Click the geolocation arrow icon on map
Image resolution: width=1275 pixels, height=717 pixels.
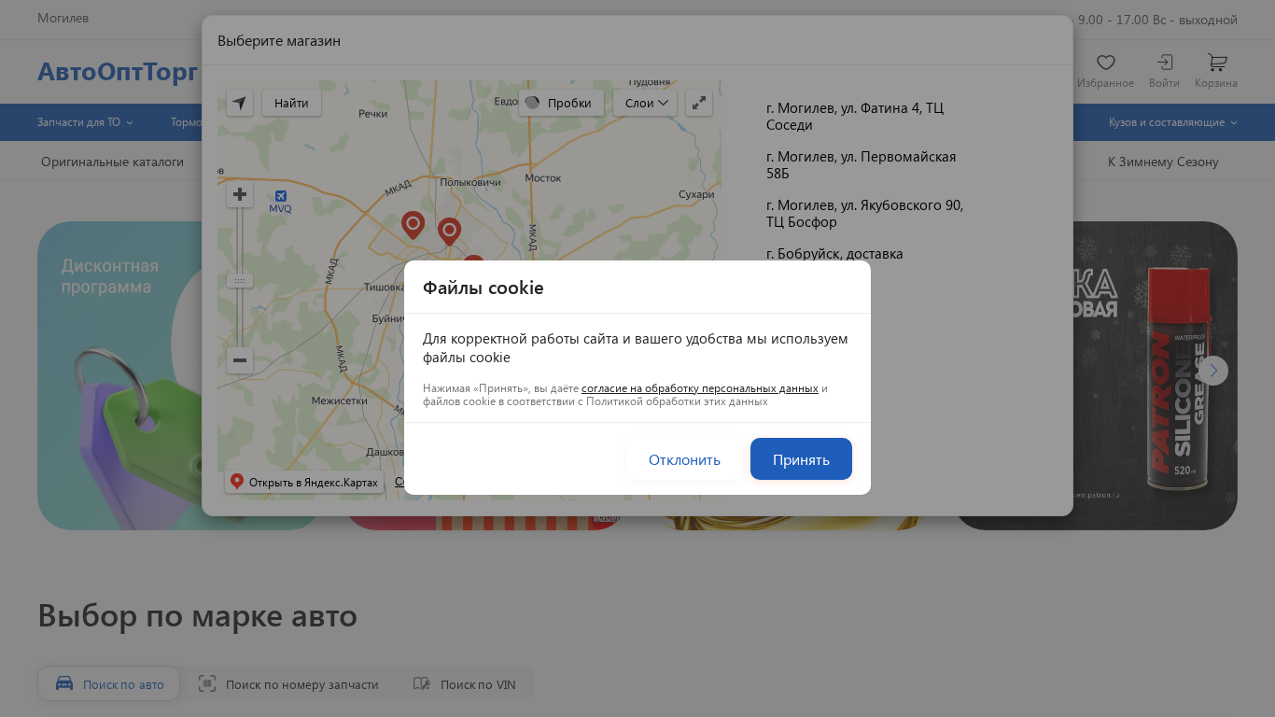[x=240, y=103]
